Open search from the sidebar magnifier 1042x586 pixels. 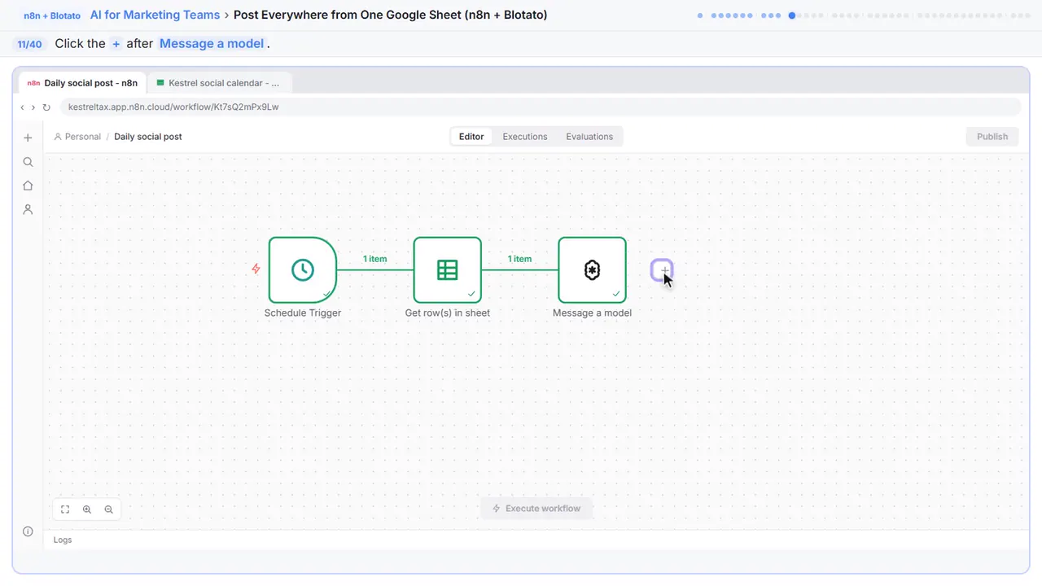(28, 162)
